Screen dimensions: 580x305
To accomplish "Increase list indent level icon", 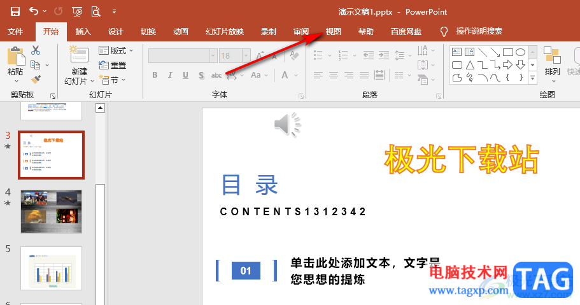I will (x=384, y=55).
